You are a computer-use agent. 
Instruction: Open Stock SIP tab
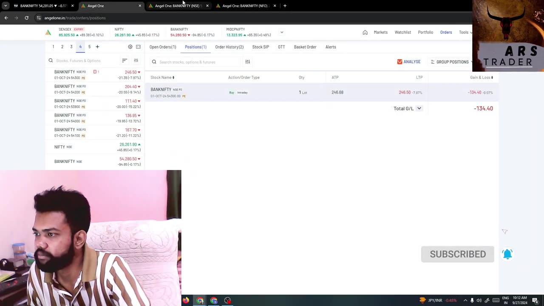click(261, 47)
